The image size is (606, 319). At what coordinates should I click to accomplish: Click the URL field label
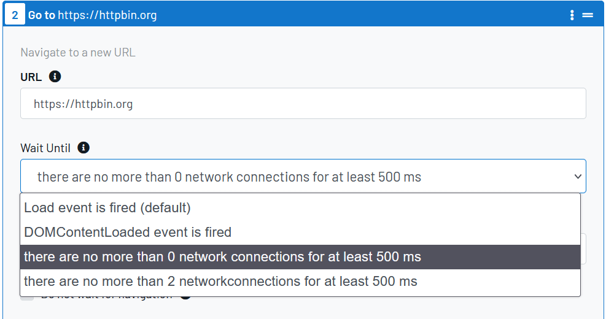click(31, 77)
